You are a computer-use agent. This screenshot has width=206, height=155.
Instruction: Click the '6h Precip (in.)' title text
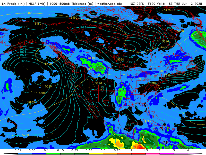13,4
